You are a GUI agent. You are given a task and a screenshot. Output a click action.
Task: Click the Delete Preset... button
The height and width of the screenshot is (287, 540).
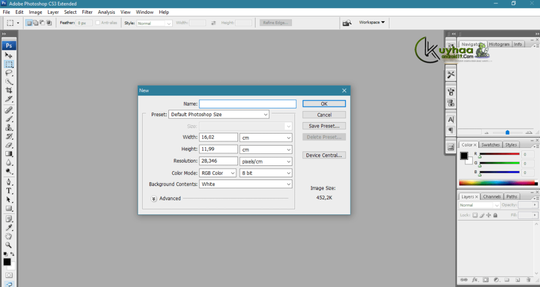324,137
